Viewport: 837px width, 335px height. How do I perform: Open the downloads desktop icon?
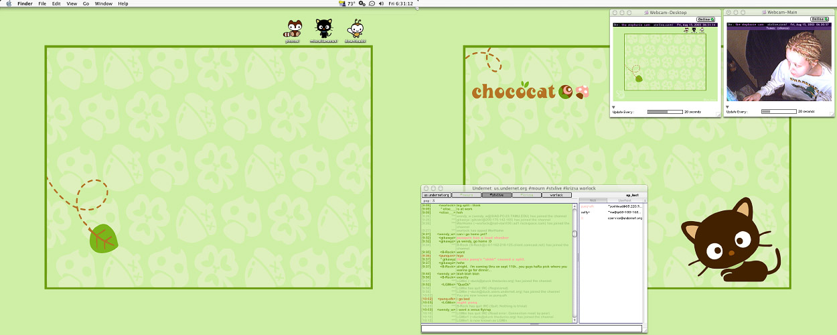pos(356,29)
